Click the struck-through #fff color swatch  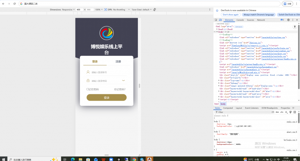coord(235,144)
